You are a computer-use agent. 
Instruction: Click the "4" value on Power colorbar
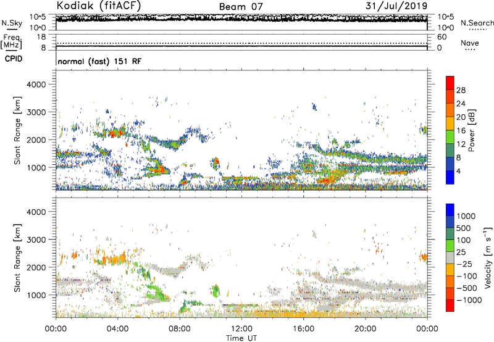point(459,172)
